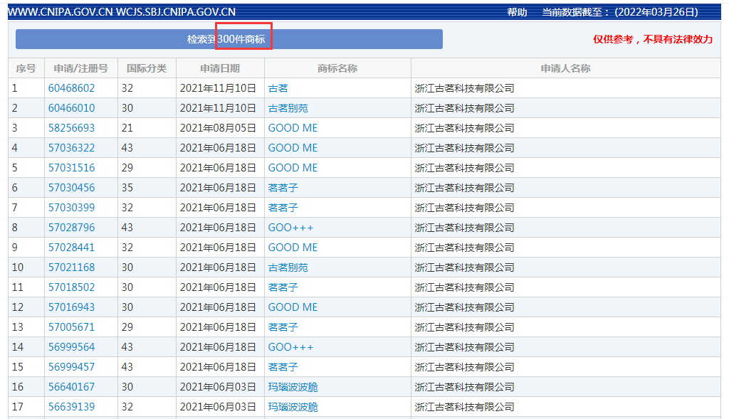The image size is (729, 419).
Task: Open application number 57030456
Action: click(72, 188)
